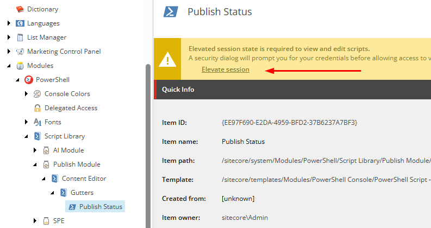This screenshot has width=431, height=228.
Task: Click the Delegated Access padlock icon
Action: pyautogui.click(x=37, y=108)
